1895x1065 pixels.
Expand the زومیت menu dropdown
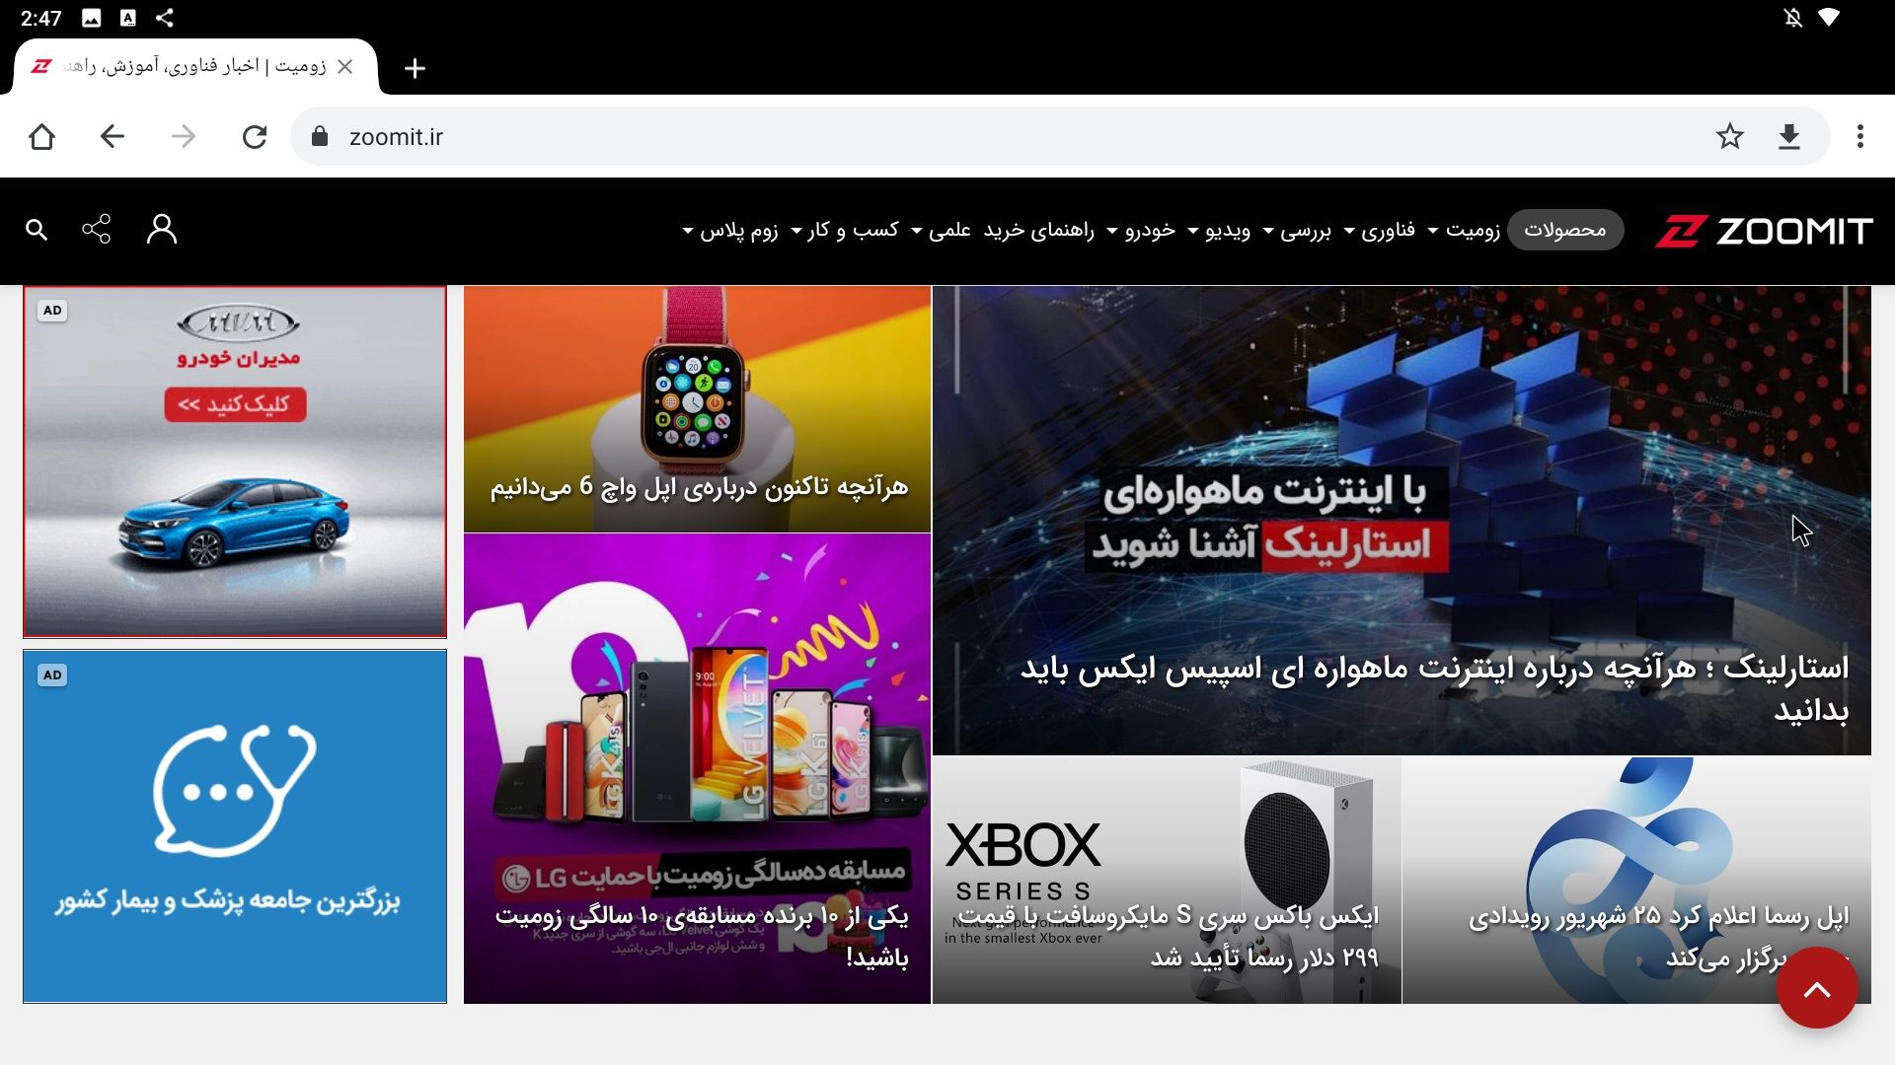pos(1464,230)
